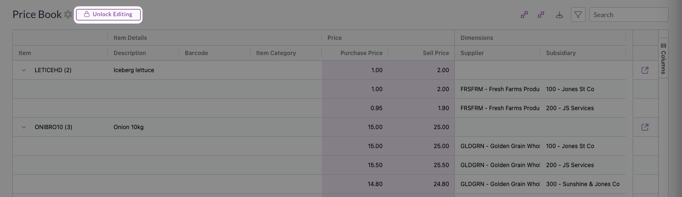Click the Price Book settings gear icon
Screen dimensions: 682x197
click(x=68, y=15)
